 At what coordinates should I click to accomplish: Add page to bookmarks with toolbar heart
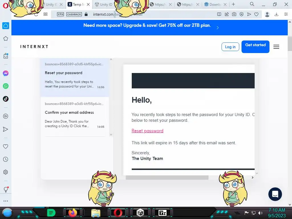tap(256, 14)
